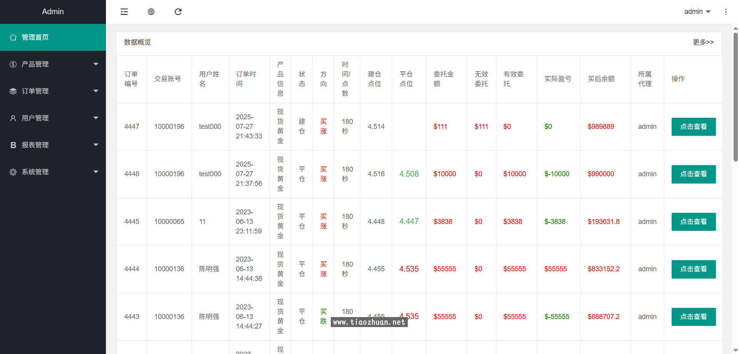Viewport: 739px width, 354px height.
Task: Click balance value $990000
Action: (x=601, y=174)
